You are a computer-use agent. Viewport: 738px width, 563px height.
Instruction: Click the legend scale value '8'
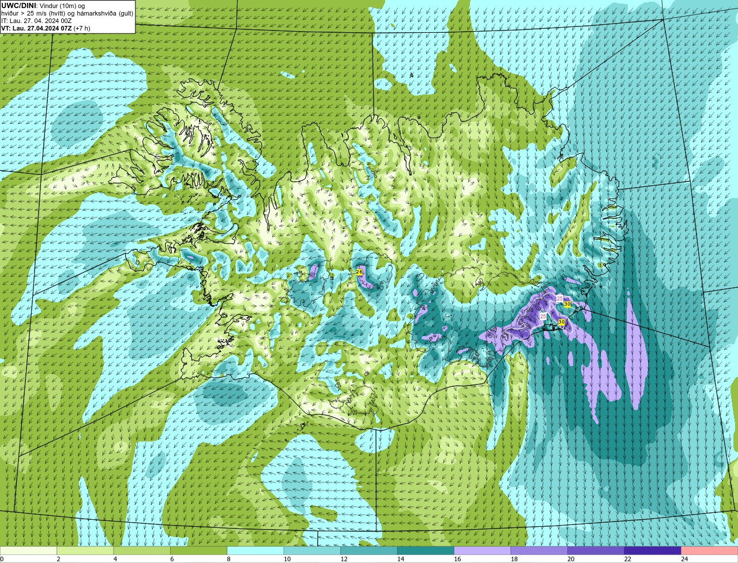[228, 559]
